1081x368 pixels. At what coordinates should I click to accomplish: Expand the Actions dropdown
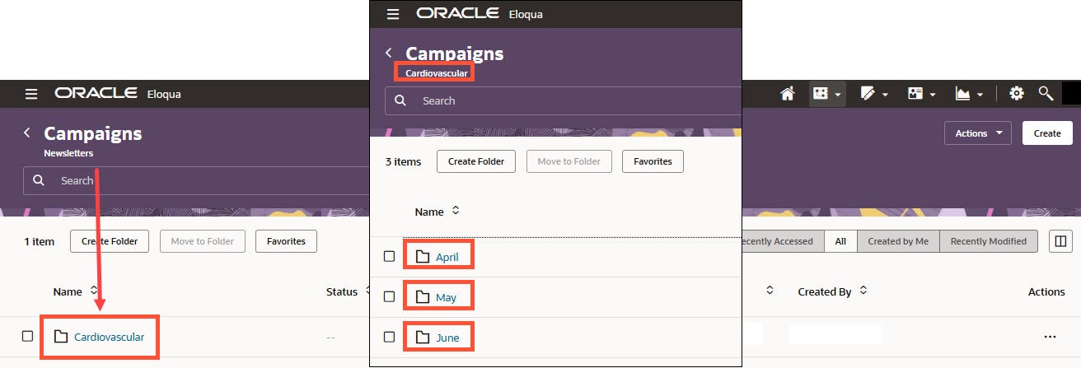[977, 133]
